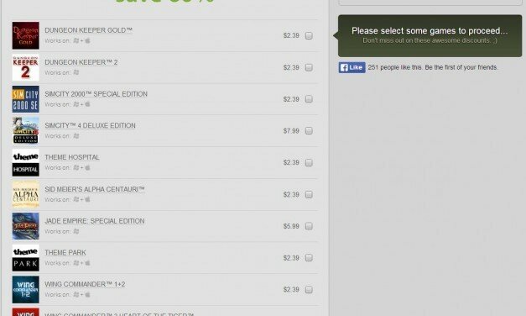The image size is (526, 316).
Task: Click Windows icon under Jade Empire
Action: pos(76,231)
